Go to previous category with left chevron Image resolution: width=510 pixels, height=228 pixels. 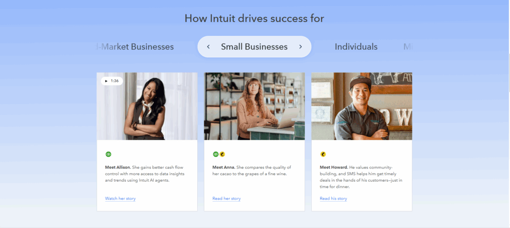(x=208, y=47)
